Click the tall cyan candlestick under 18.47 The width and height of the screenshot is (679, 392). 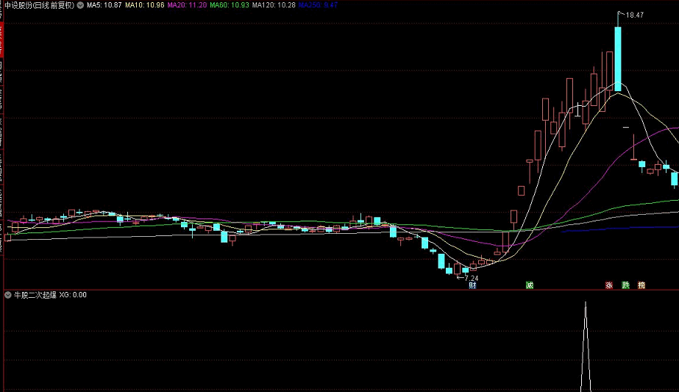[618, 59]
